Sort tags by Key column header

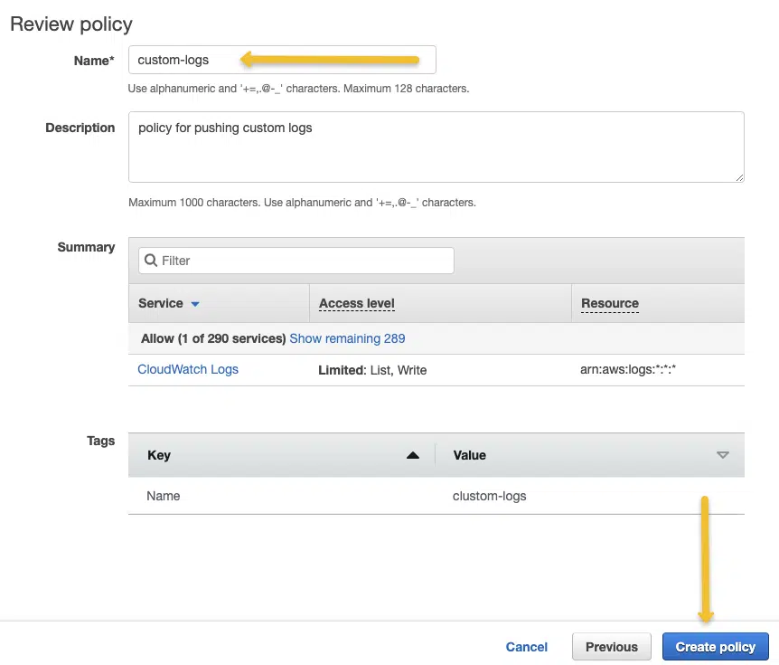[159, 455]
